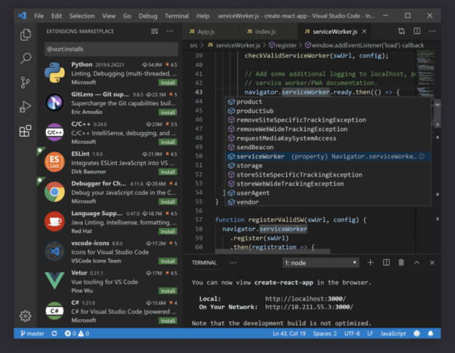The width and height of the screenshot is (455, 353).
Task: Select the storage suggestion
Action: (328, 166)
